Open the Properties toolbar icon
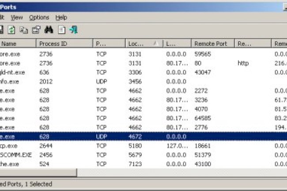This screenshot has height=191, width=287. 36,30
